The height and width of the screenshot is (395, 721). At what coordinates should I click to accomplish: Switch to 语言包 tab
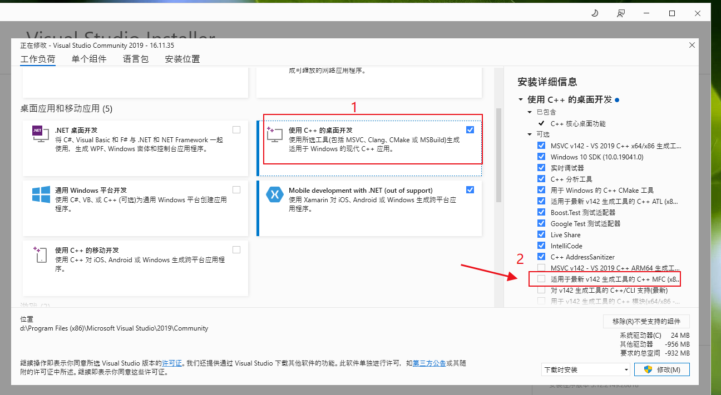click(136, 59)
